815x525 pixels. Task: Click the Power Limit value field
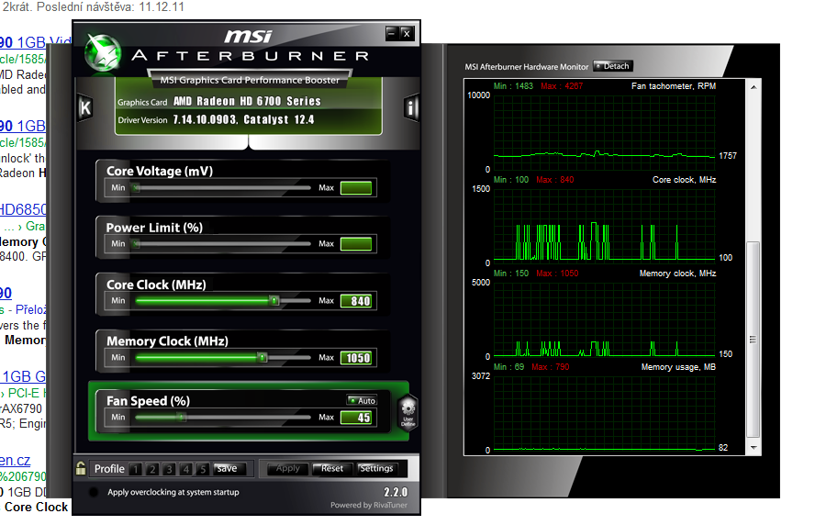[x=356, y=244]
